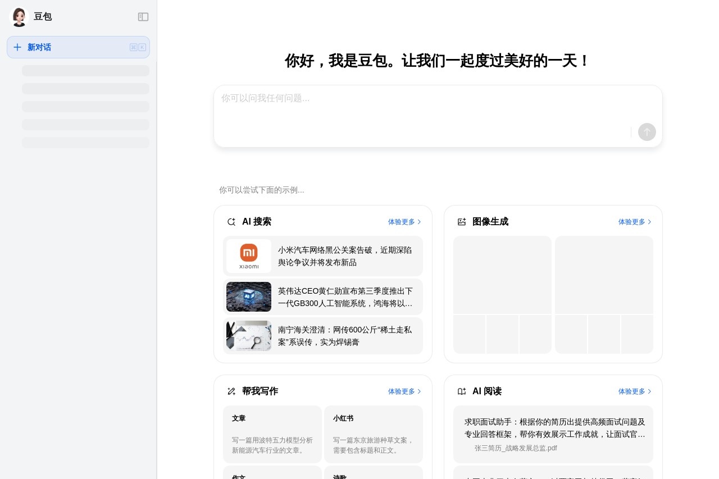Open the 南宁海关 rare earth news item

pos(323,336)
